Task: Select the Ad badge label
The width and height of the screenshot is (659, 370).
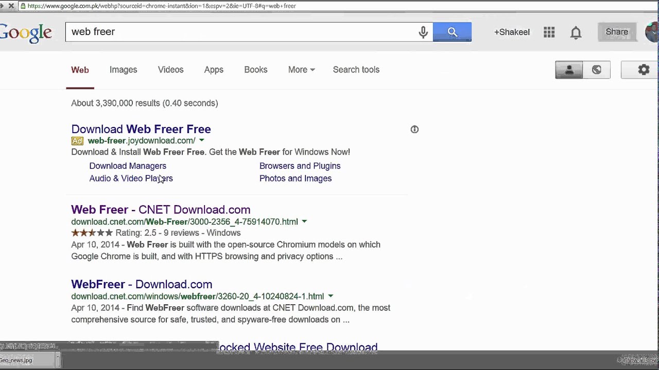Action: tap(77, 141)
